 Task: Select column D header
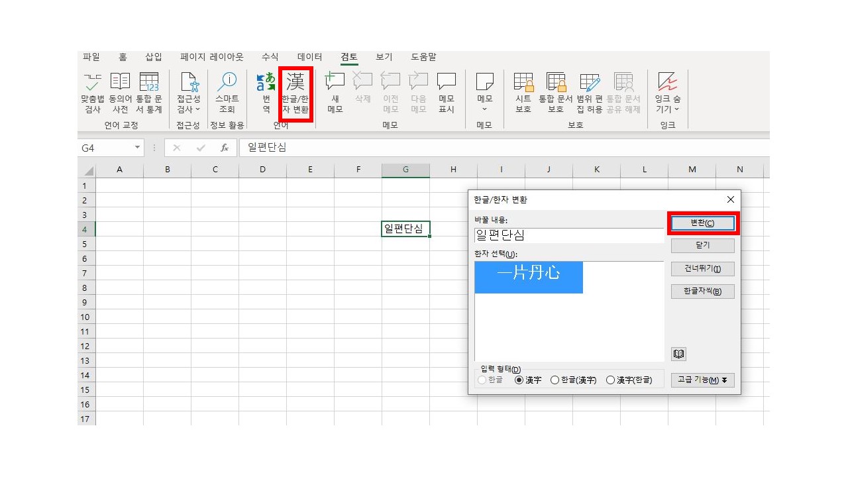(x=262, y=170)
